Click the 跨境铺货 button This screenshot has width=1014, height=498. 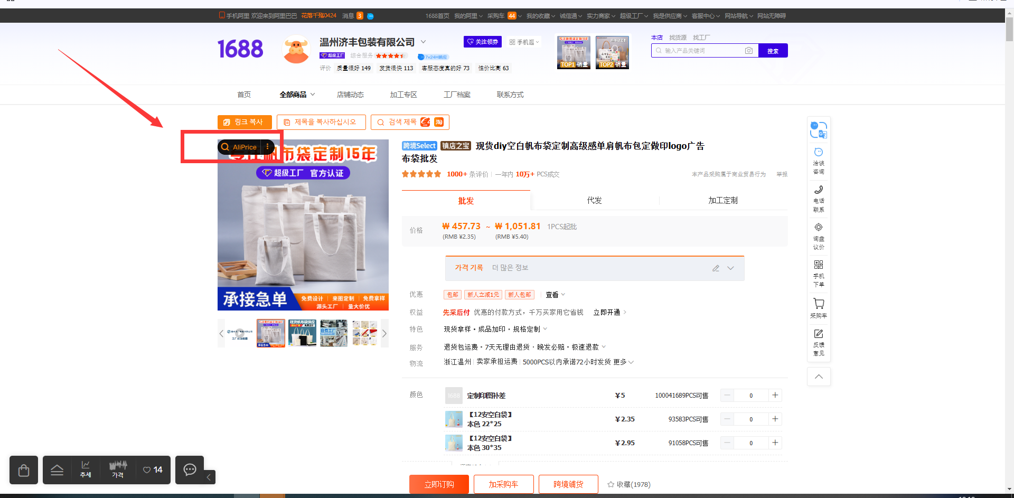(568, 484)
